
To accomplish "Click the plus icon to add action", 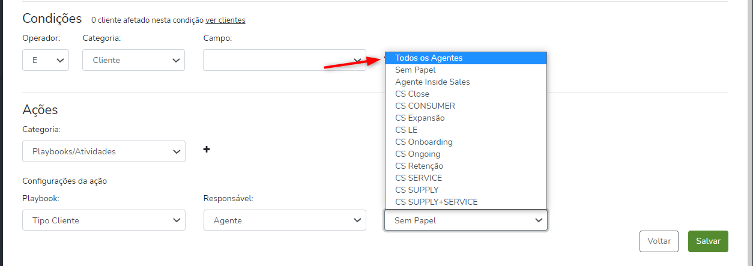I will [x=207, y=150].
